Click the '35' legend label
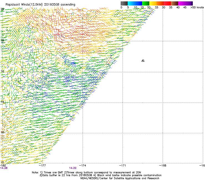205x180 pixels. 171,7
